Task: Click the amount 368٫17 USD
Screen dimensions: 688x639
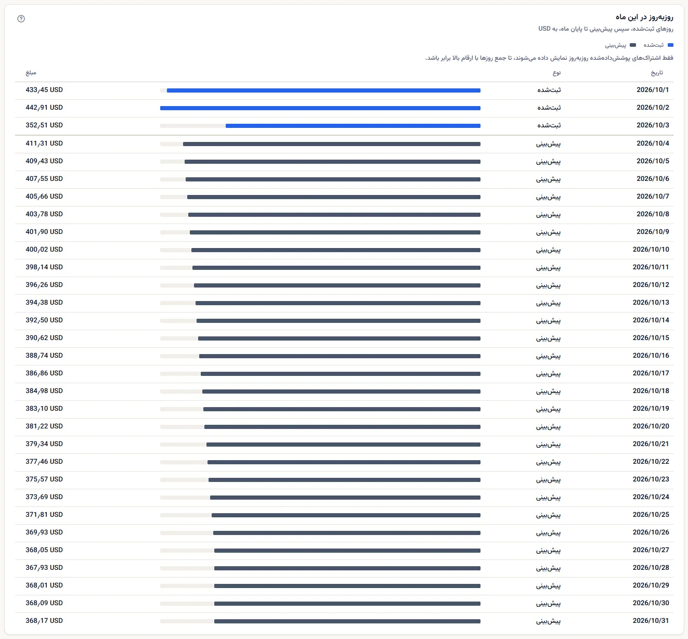Action: pos(44,621)
